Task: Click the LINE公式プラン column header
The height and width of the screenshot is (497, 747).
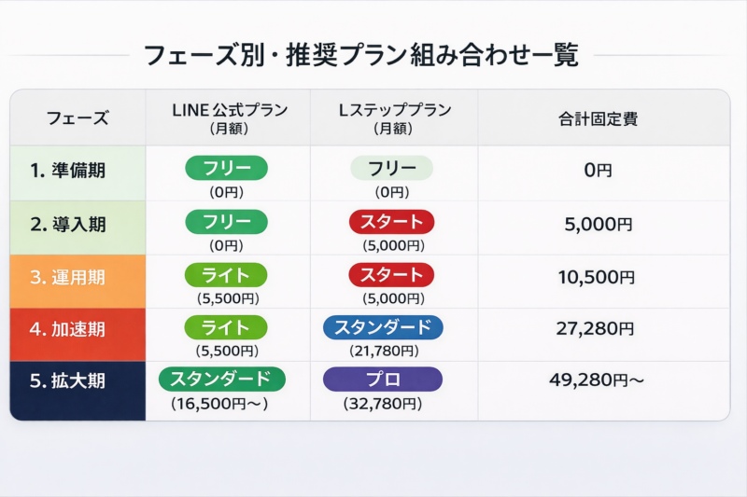Action: [229, 117]
